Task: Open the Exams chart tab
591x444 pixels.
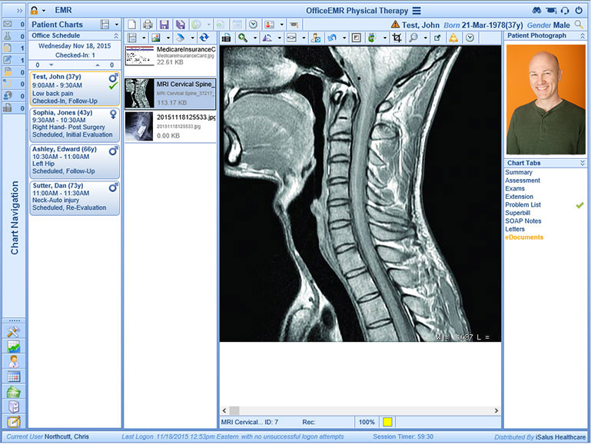Action: (515, 188)
